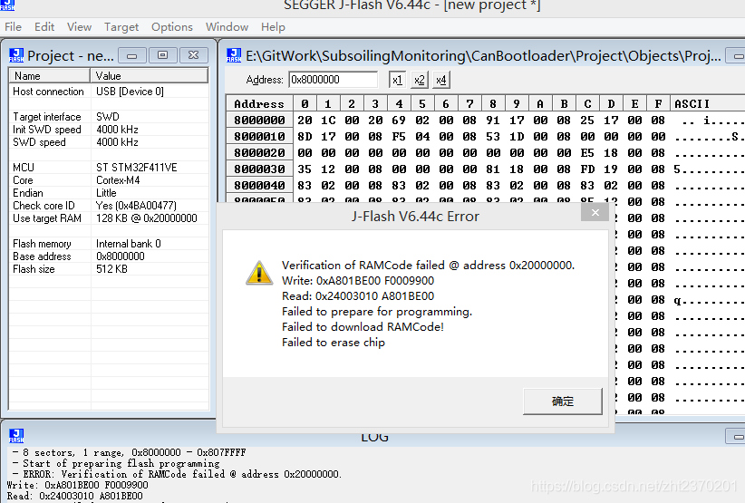Click the Address input field
Image resolution: width=745 pixels, height=503 pixels.
tap(333, 80)
